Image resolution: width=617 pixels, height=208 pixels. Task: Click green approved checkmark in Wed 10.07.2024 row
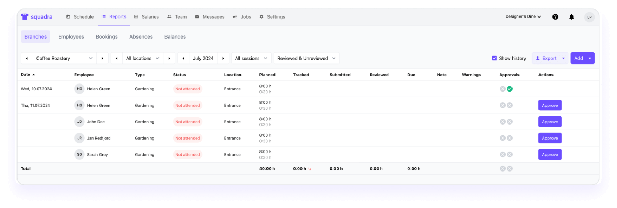pos(510,89)
